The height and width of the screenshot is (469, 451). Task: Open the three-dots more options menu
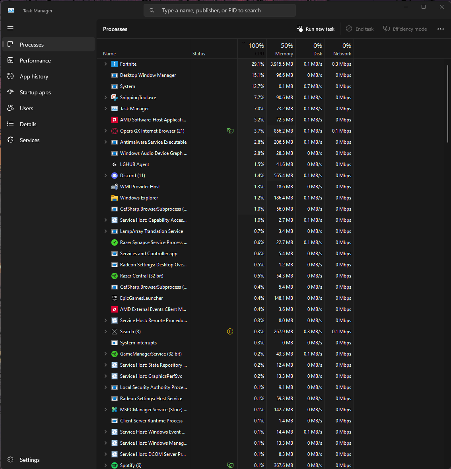pos(441,29)
